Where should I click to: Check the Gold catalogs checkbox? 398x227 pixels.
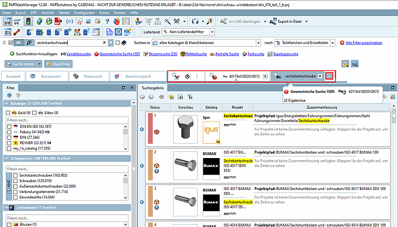click(8, 112)
